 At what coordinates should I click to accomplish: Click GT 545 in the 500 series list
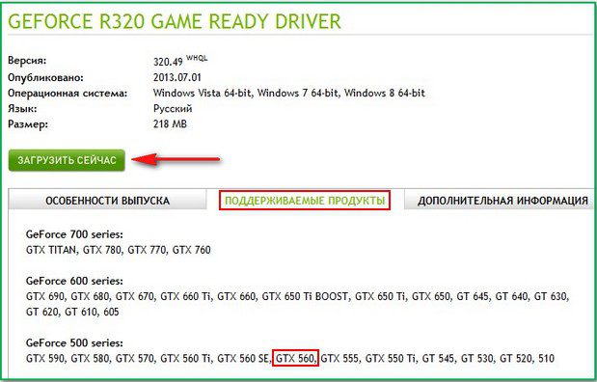(x=438, y=359)
